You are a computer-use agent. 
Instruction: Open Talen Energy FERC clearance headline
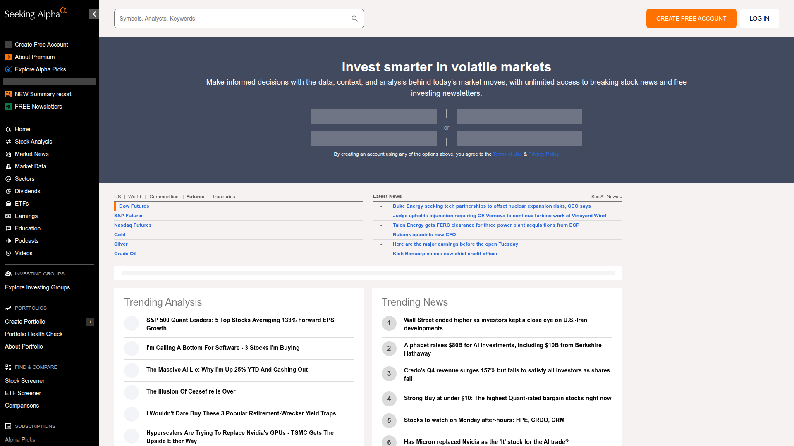click(x=486, y=225)
